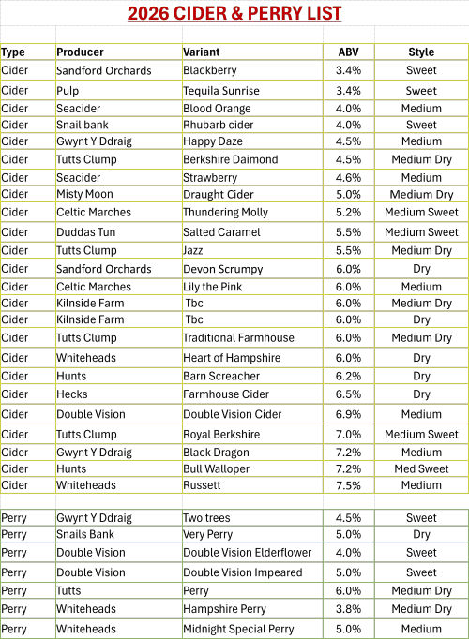Select the 'Style' column header

421,52
